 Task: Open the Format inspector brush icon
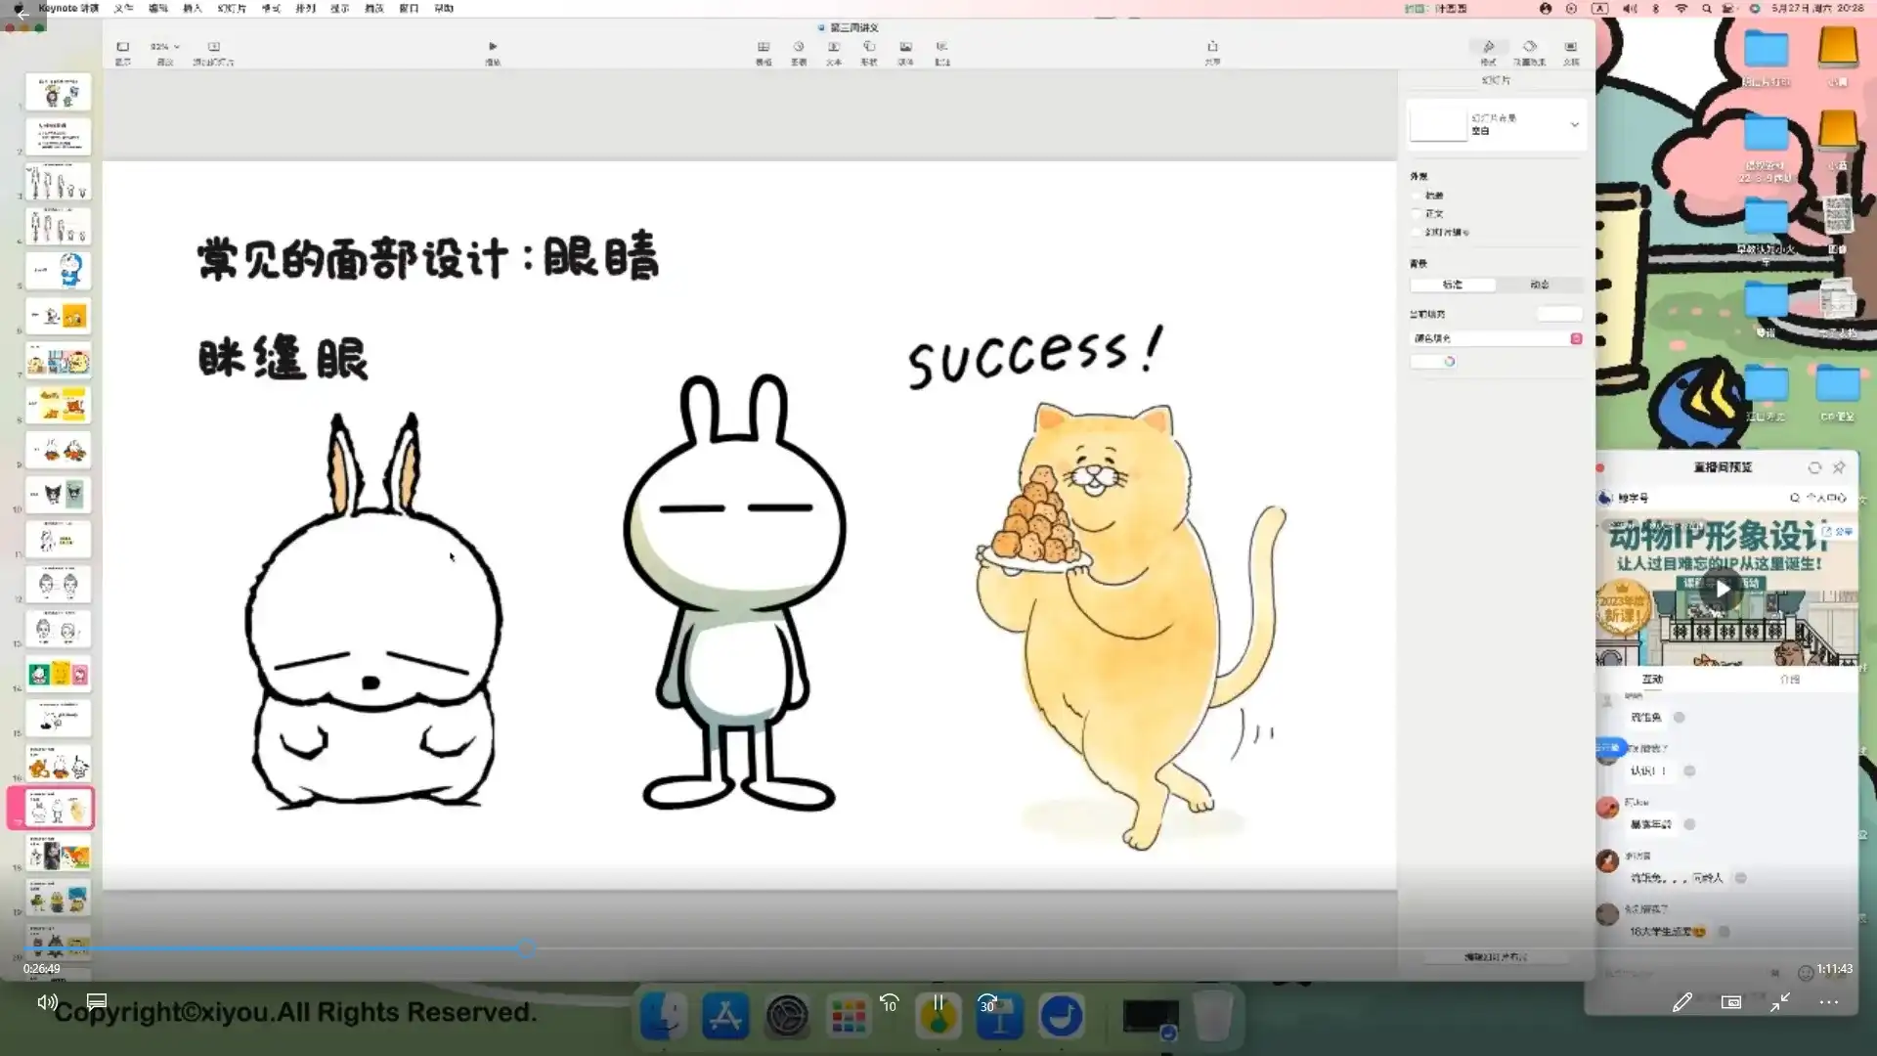pyautogui.click(x=1488, y=47)
